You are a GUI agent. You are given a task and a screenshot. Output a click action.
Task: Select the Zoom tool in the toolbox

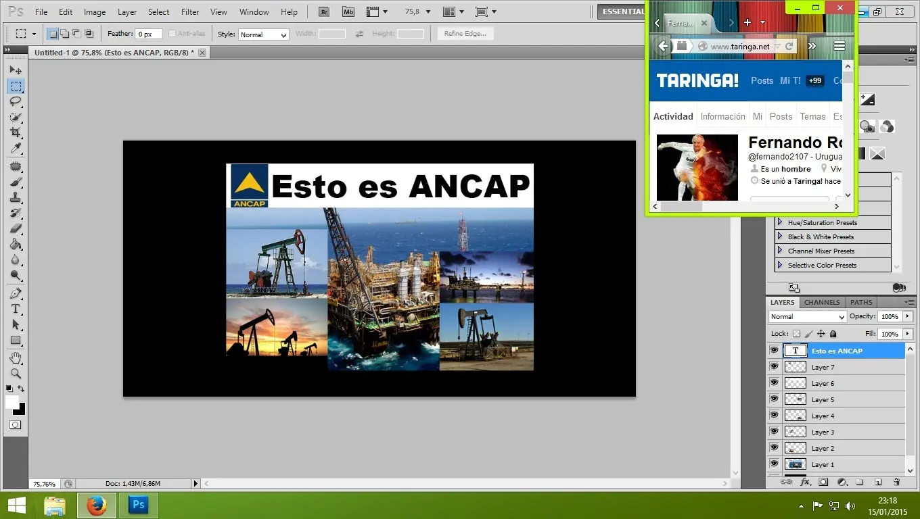(x=16, y=373)
